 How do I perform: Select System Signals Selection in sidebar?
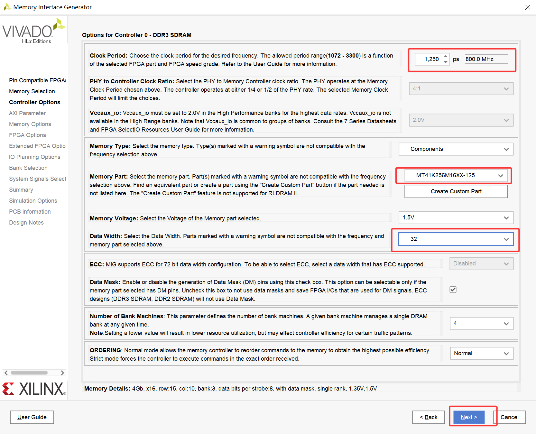[37, 179]
